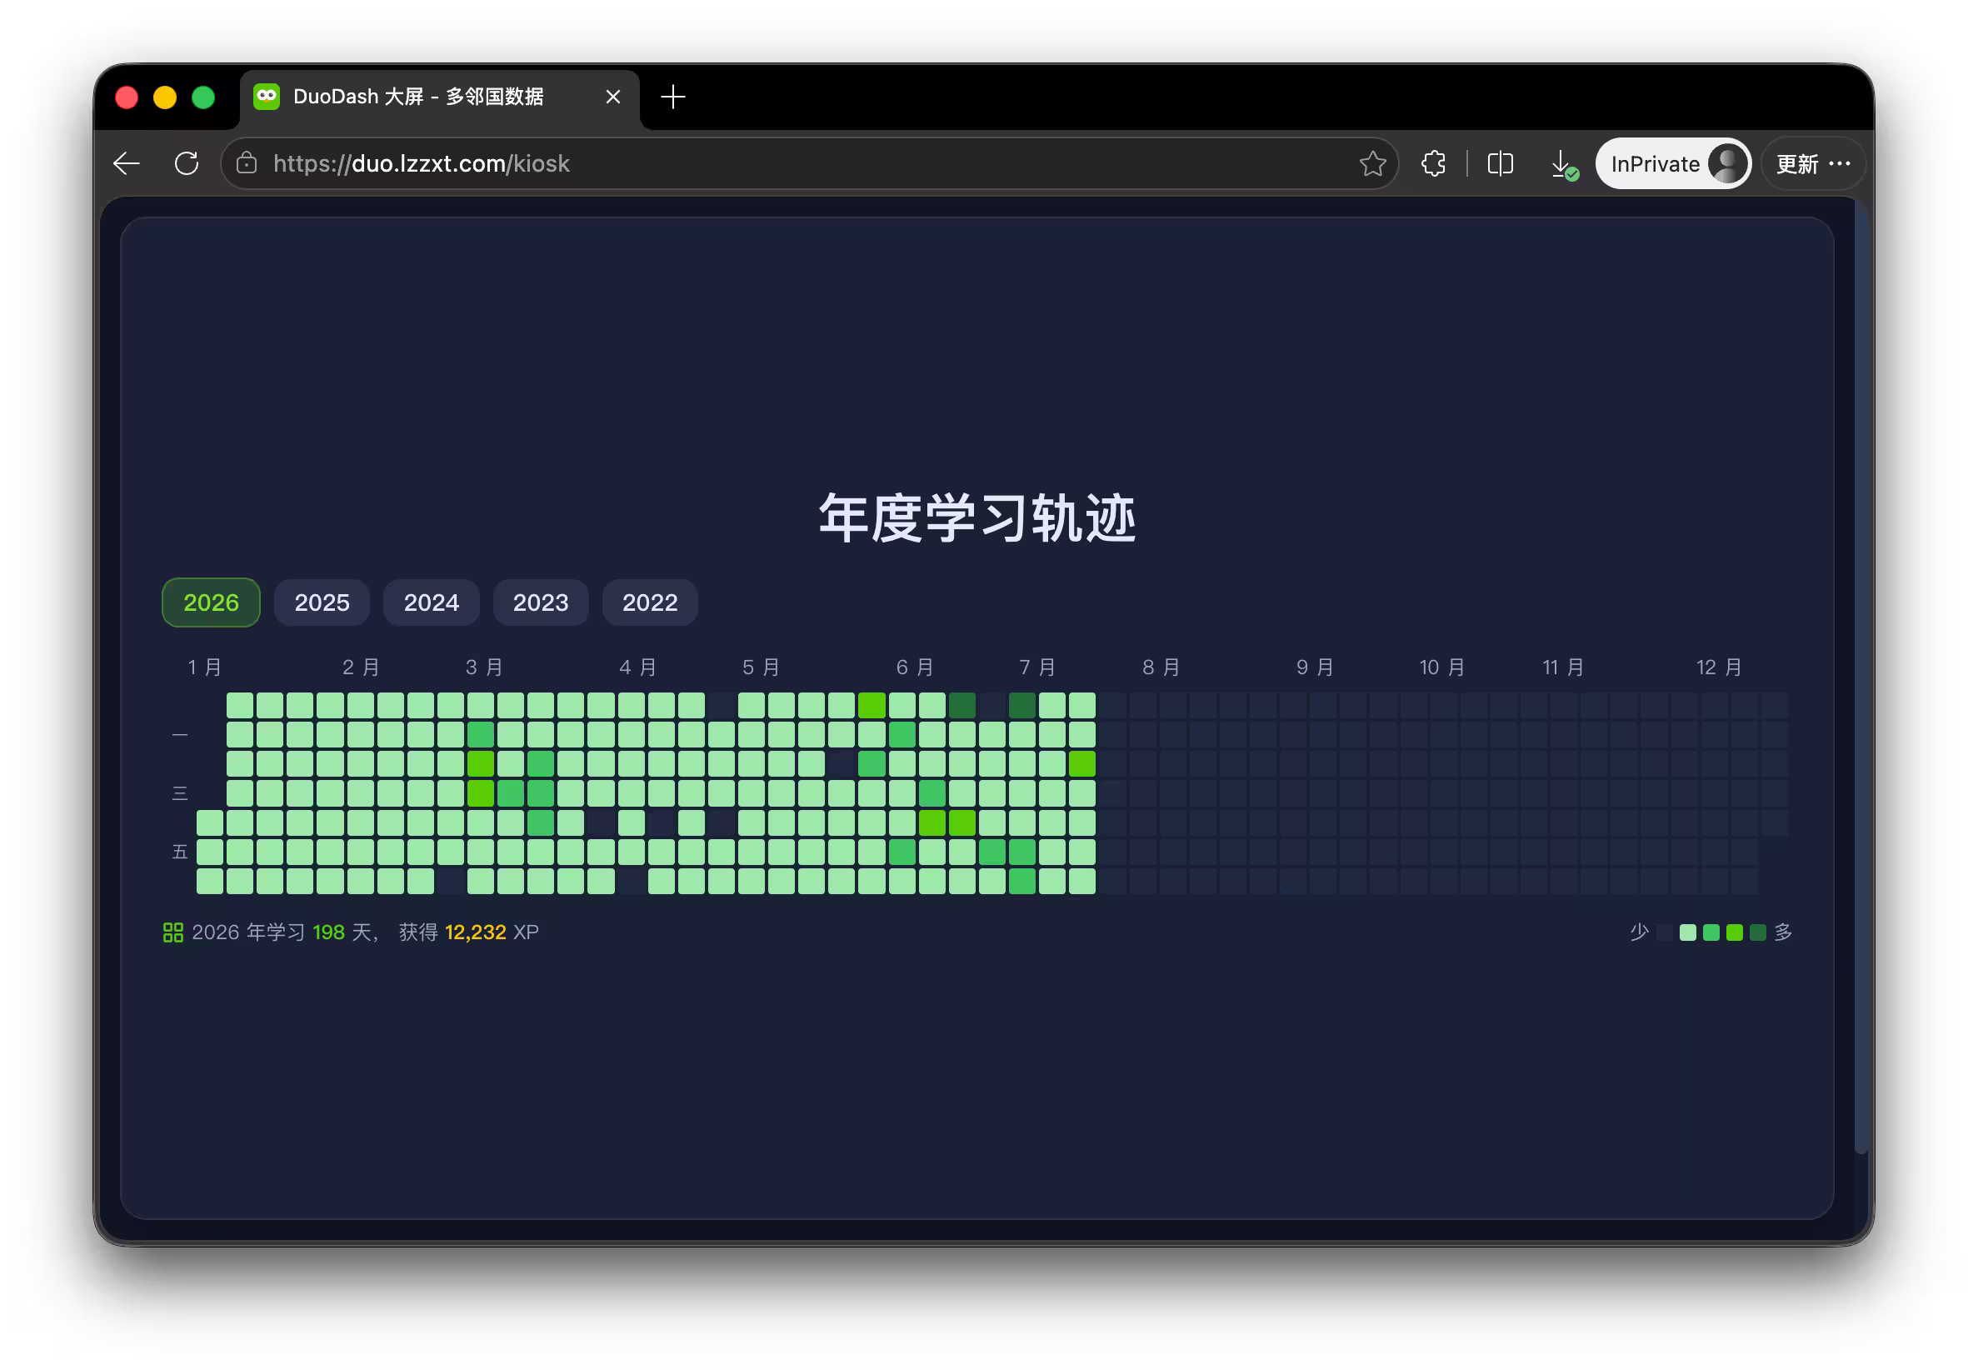Click the 8 月 month label
The image size is (1968, 1370).
point(1161,667)
